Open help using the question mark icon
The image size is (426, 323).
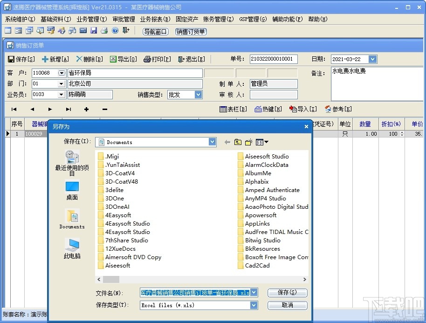pyautogui.click(x=115, y=30)
